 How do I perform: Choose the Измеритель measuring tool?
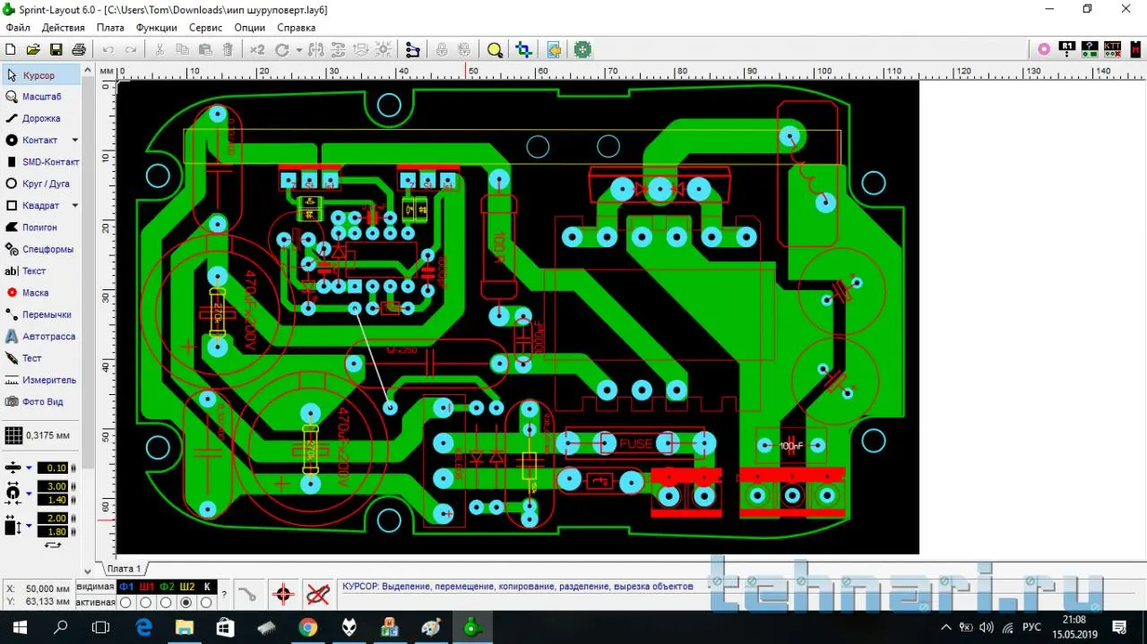pyautogui.click(x=48, y=380)
